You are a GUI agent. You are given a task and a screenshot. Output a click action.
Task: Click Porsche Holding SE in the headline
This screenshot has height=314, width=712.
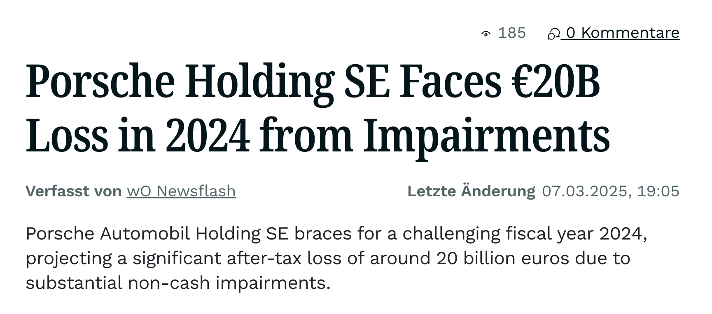click(x=208, y=82)
